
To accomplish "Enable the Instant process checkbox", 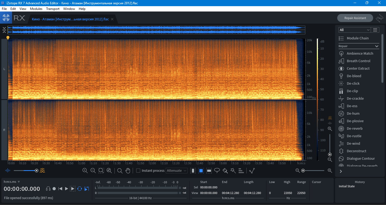I will 138,171.
